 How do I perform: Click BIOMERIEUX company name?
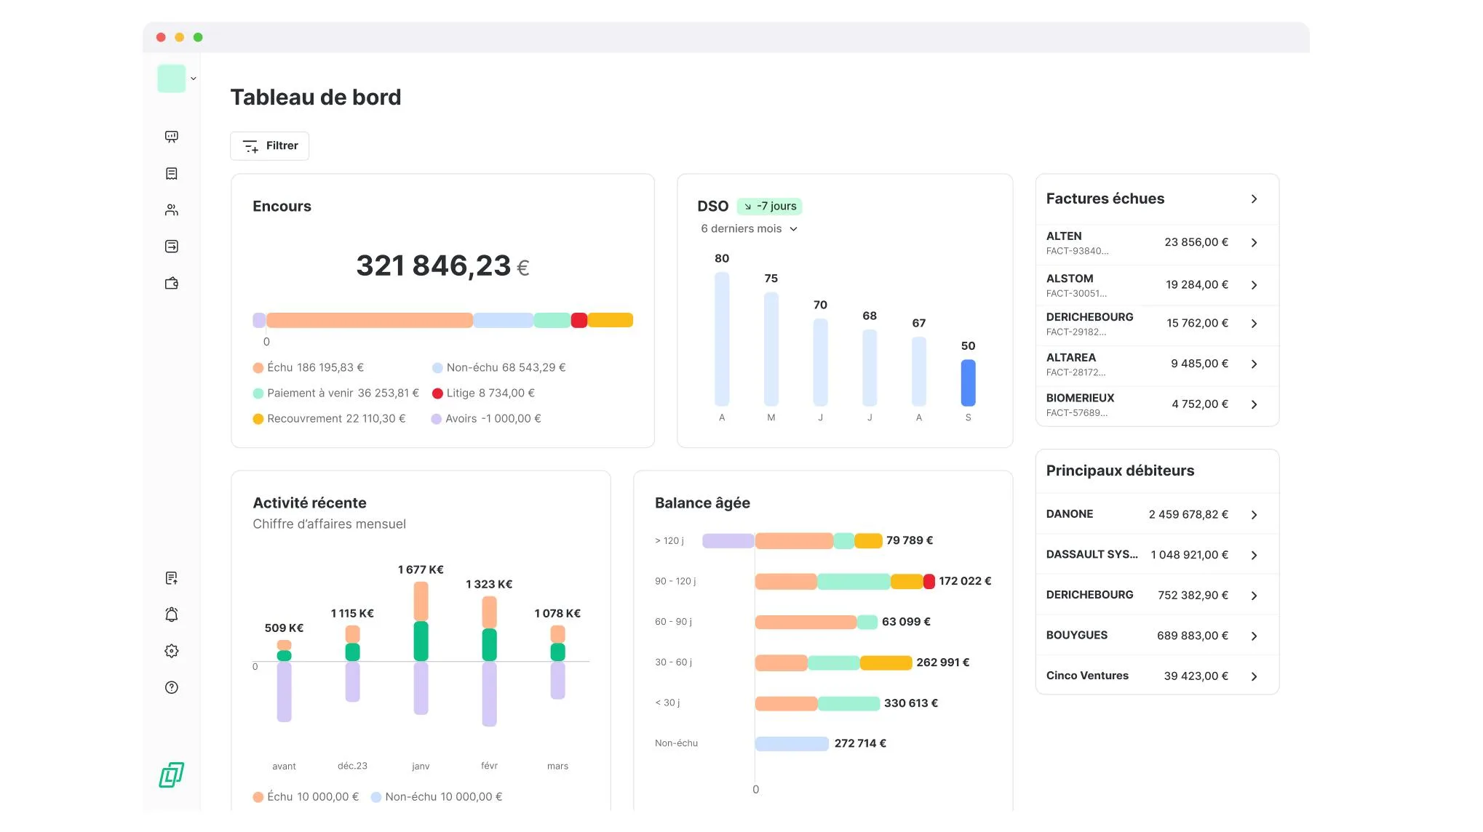[x=1080, y=398]
